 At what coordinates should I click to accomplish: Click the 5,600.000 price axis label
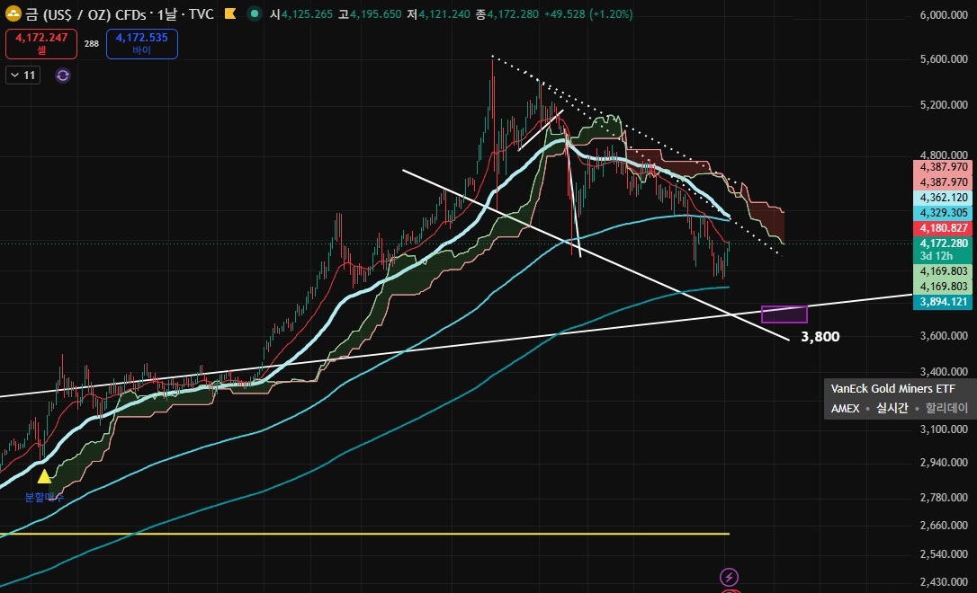(x=944, y=59)
